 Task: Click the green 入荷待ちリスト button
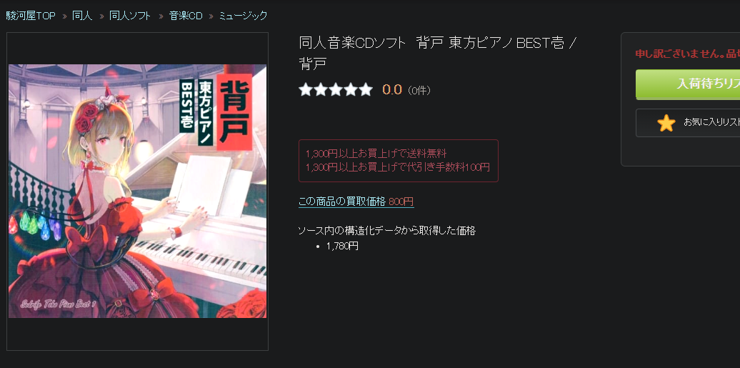coord(688,84)
